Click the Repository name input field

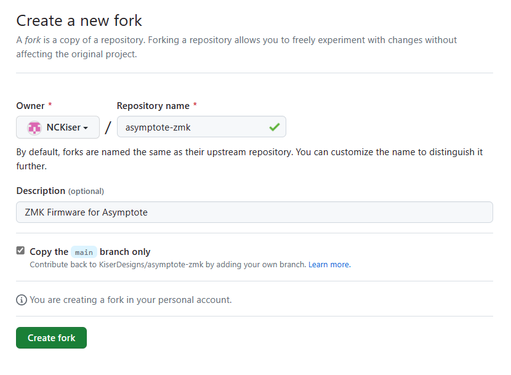tap(201, 127)
